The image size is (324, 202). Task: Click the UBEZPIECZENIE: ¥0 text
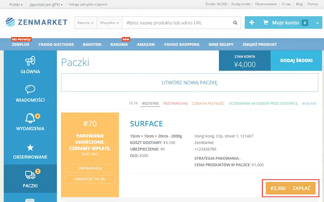pyautogui.click(x=147, y=149)
